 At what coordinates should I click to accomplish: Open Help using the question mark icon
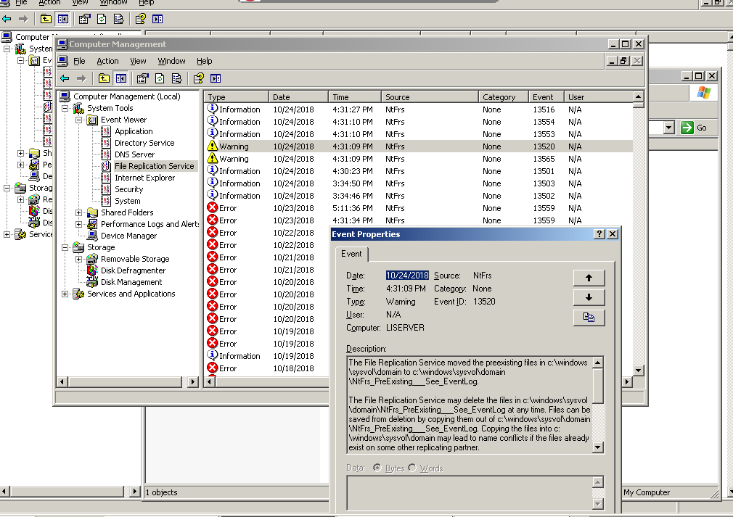(x=198, y=78)
